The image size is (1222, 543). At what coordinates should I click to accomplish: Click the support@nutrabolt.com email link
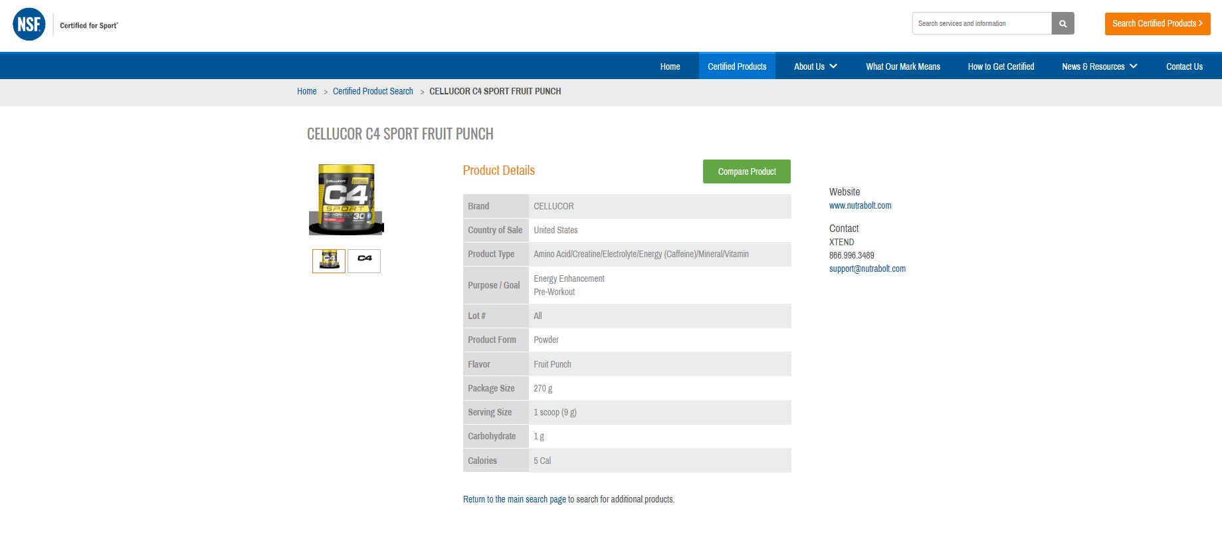[867, 269]
